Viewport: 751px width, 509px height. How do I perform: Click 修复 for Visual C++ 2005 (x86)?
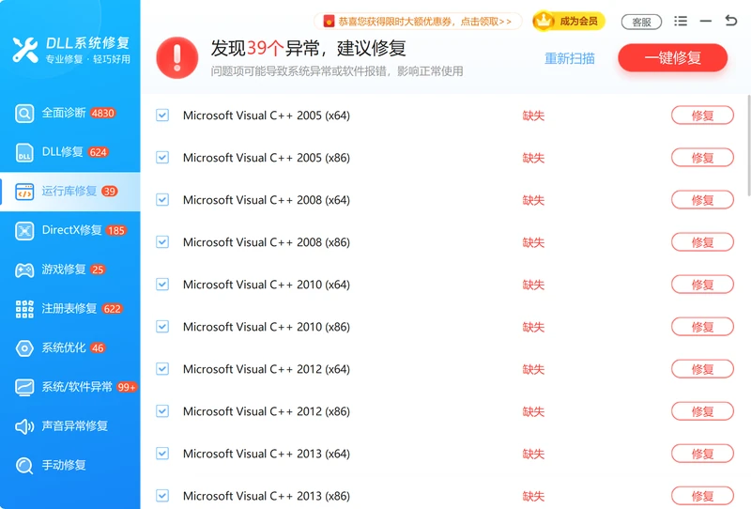(x=702, y=157)
